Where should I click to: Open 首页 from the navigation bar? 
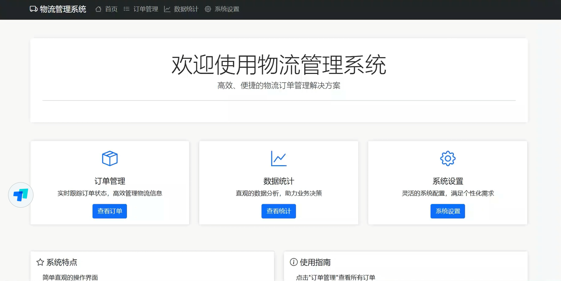(x=111, y=9)
